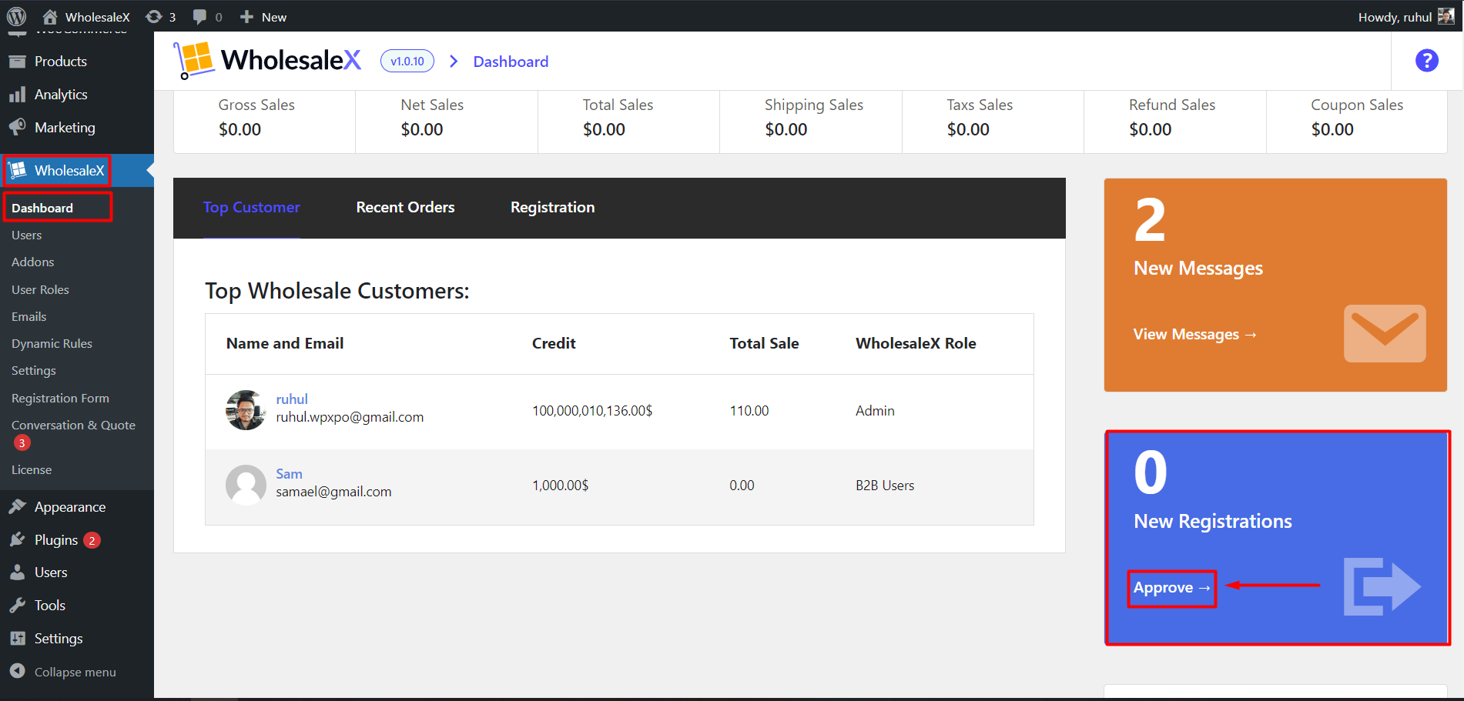Click the WholesaleX Role column header
1464x701 pixels.
click(x=916, y=343)
